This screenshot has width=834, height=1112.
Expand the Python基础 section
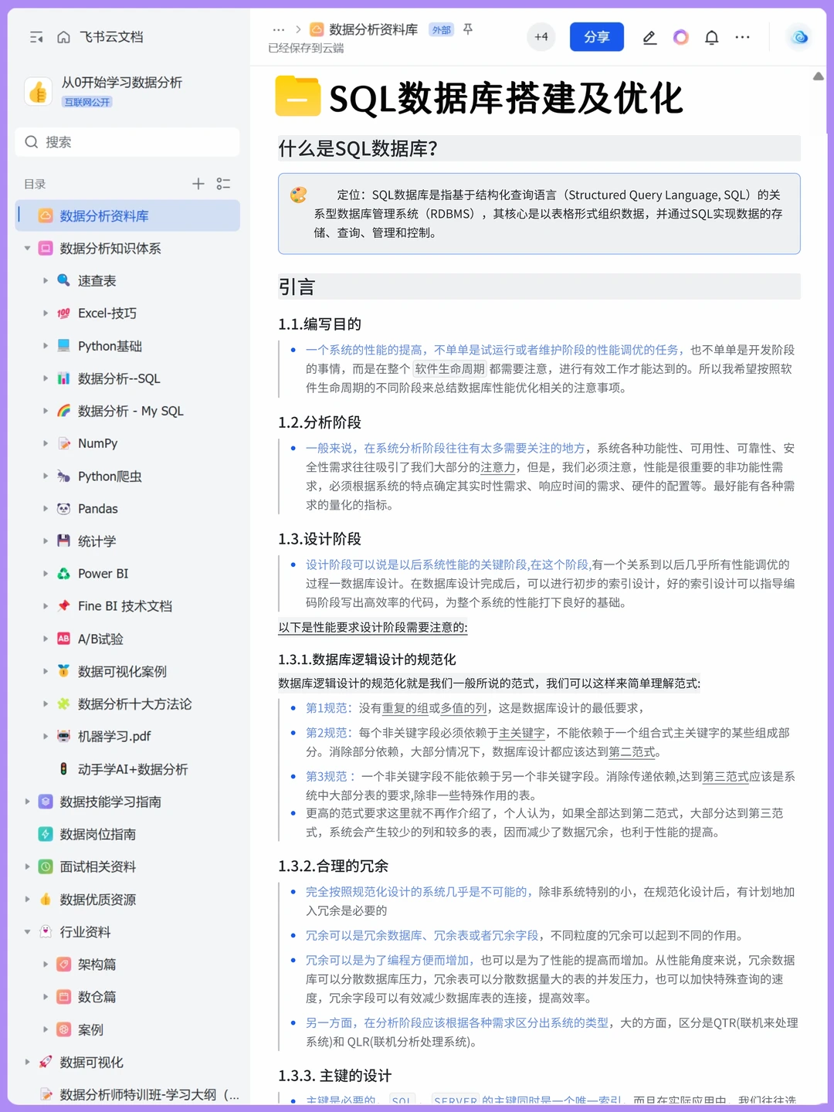46,345
